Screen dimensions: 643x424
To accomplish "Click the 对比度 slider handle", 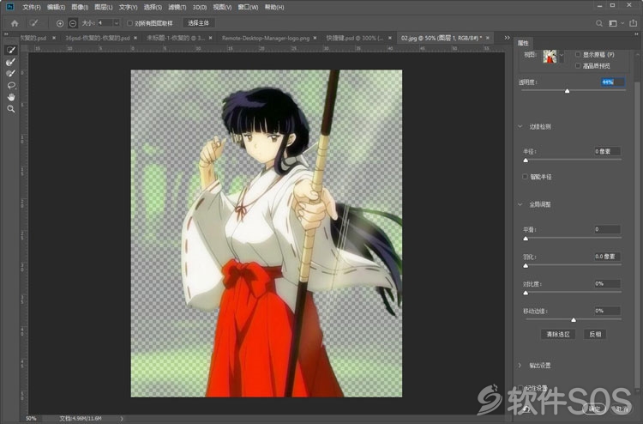I will tap(526, 293).
